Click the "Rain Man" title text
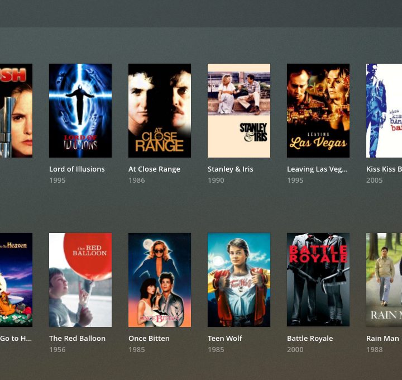The height and width of the screenshot is (380, 402). [x=383, y=339]
